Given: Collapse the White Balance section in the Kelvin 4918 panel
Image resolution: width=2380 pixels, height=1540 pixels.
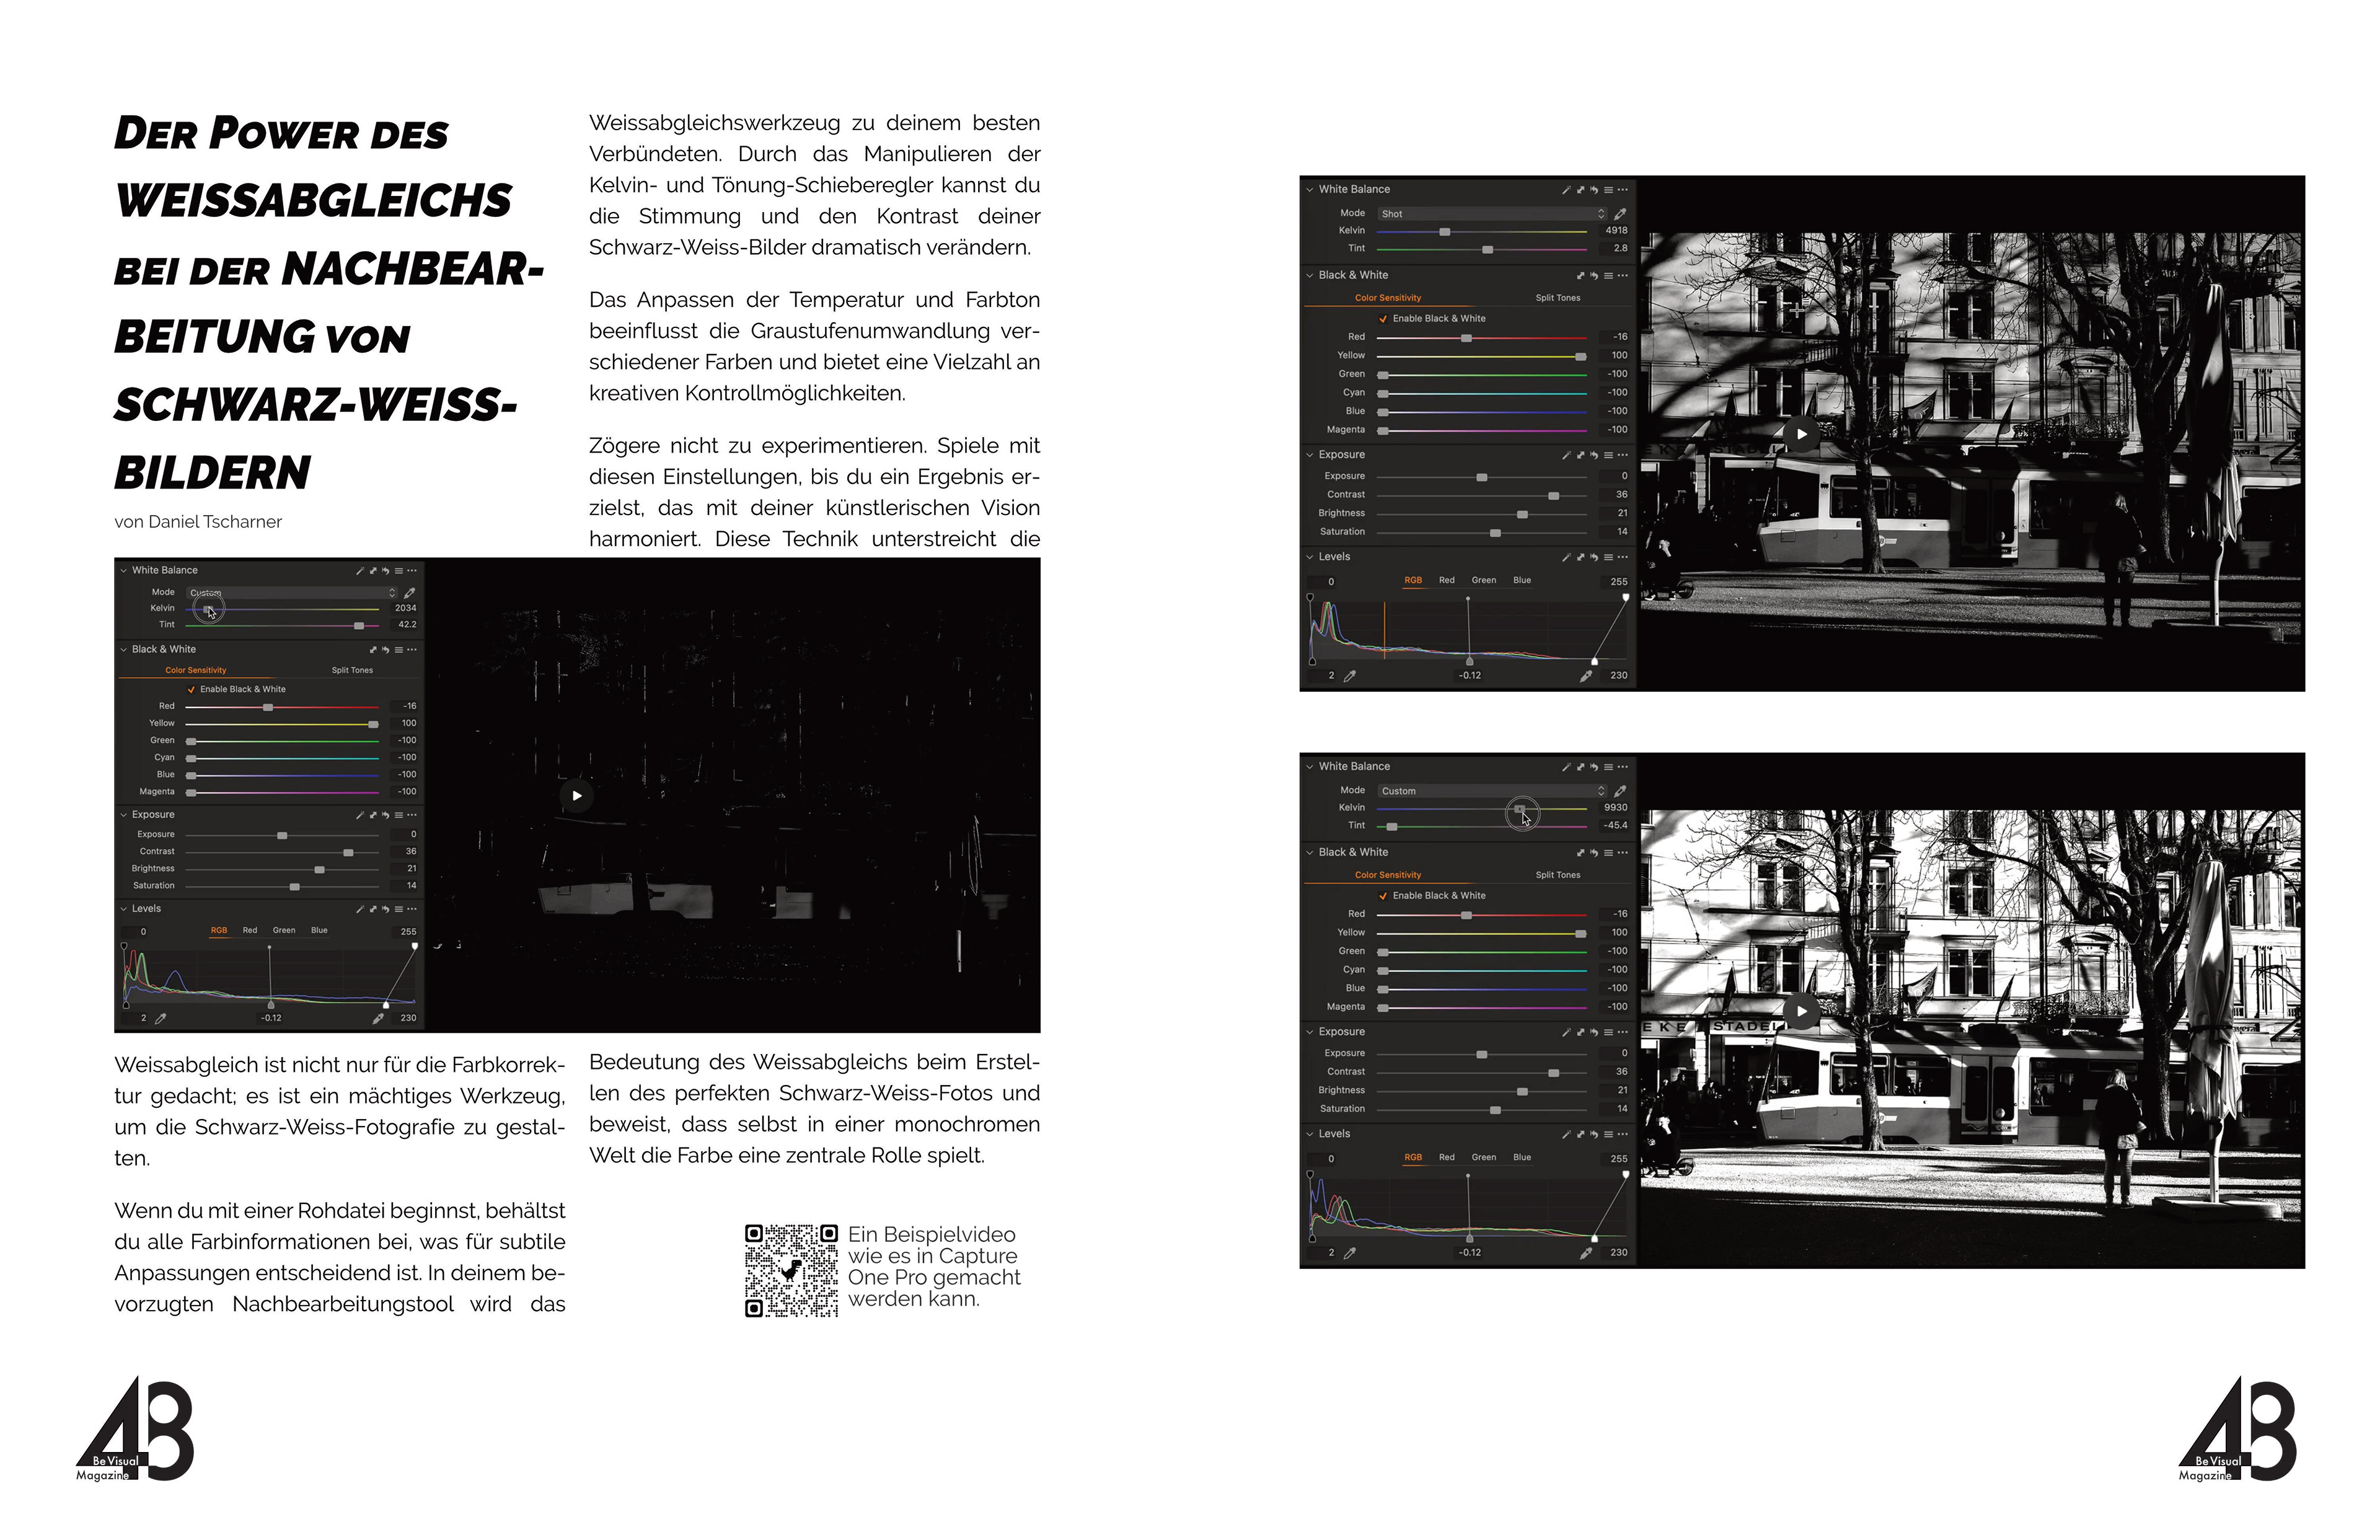Looking at the screenshot, I should point(1310,189).
